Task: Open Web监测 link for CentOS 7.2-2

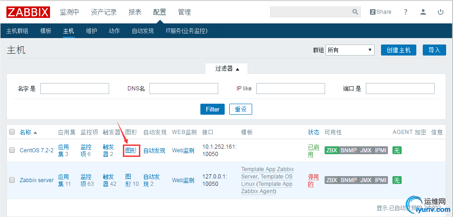Action: pyautogui.click(x=183, y=150)
